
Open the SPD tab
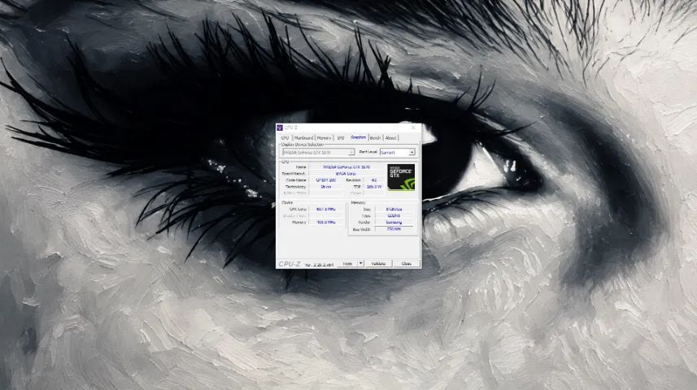(341, 138)
